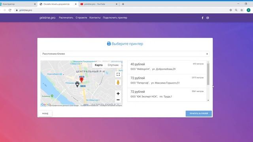Viewport: 253px width, 142px height.
Task: Switch to printme.pro YouTube tab
Action: tap(99, 4)
